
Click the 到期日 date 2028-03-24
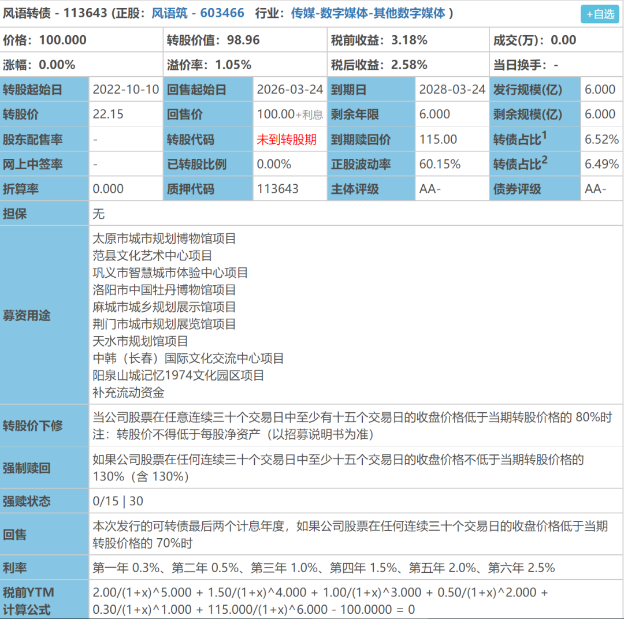point(452,89)
